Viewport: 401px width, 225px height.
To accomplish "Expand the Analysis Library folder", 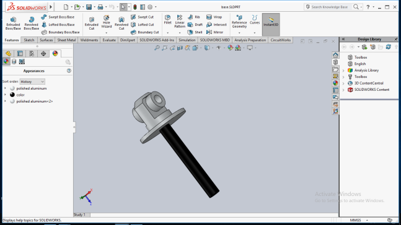I will pos(343,70).
